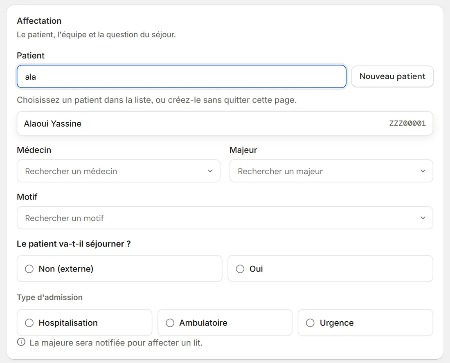
Task: Click the Motif field label
Action: pos(27,197)
